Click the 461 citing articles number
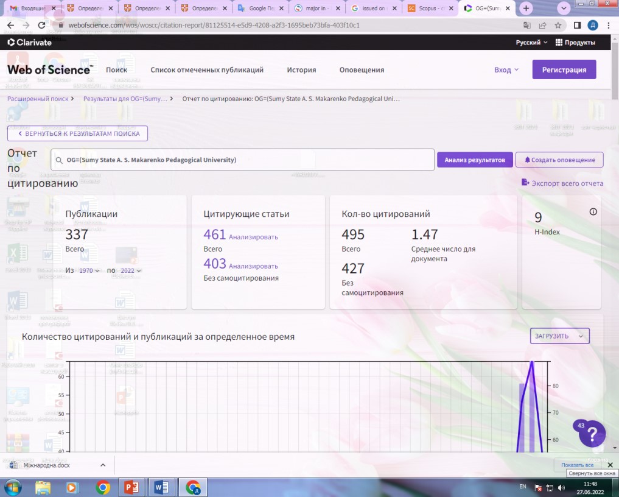Image resolution: width=619 pixels, height=497 pixels. (214, 234)
